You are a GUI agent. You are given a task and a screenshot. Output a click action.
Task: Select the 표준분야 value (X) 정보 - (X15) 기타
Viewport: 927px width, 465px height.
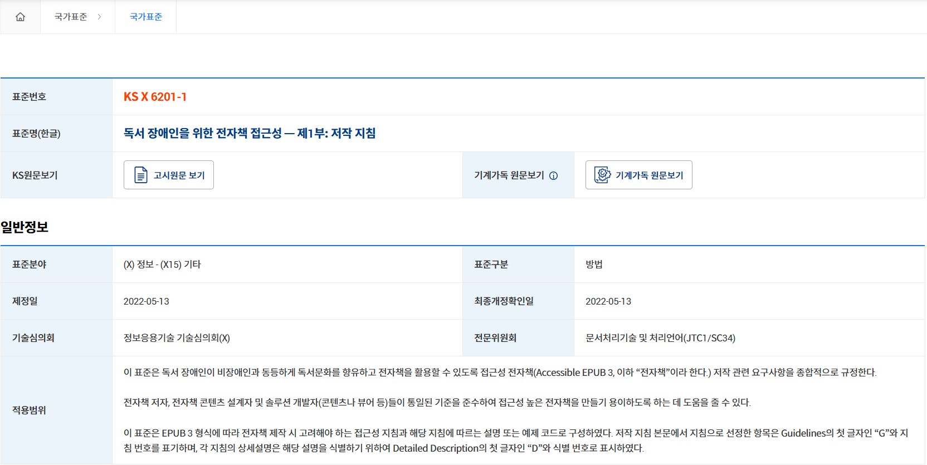[x=162, y=265]
